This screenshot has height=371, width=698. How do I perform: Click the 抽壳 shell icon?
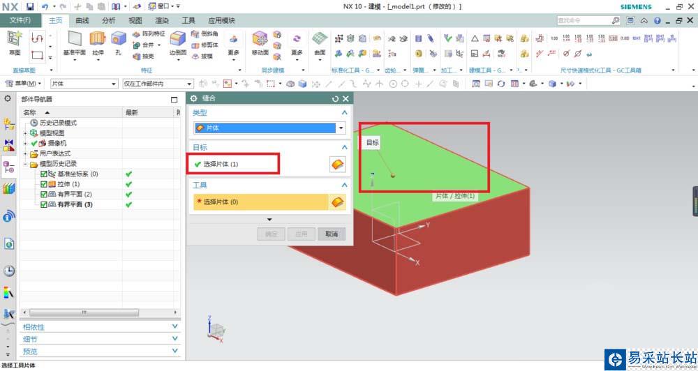click(137, 56)
